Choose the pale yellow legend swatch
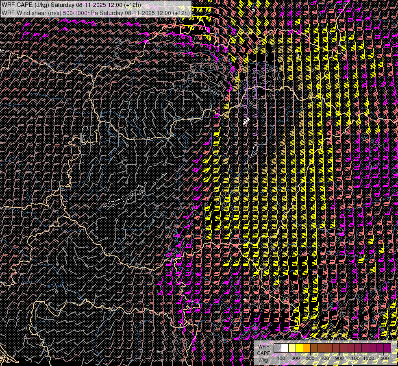Screen dimensions: 398x366 (292, 348)
